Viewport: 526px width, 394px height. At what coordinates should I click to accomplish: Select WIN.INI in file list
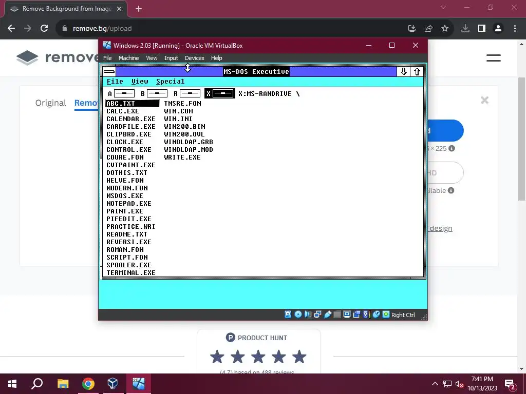[x=178, y=119]
